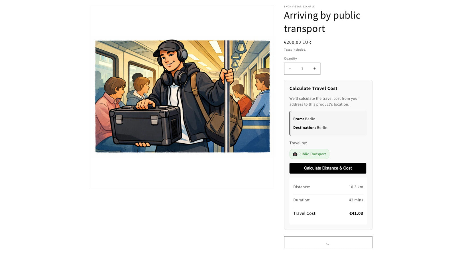
Task: Click the 'Calculate Travel Cost' heading
Action: 313,88
